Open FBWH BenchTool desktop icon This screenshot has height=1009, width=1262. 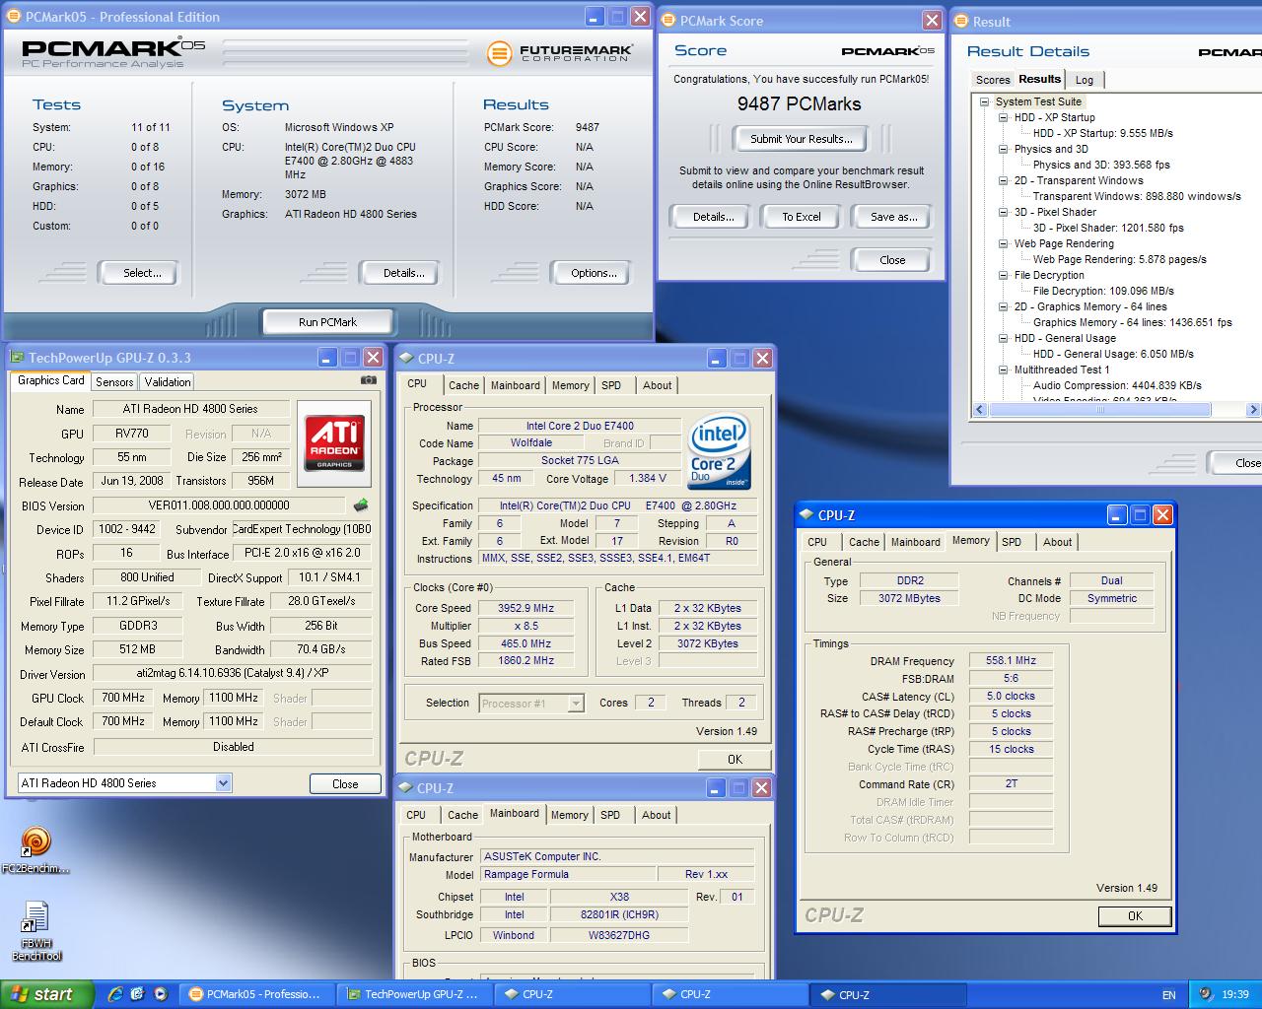point(35,917)
